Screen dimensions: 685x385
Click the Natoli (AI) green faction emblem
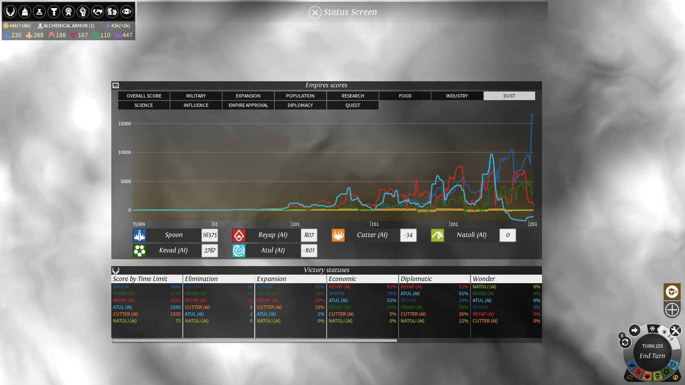(438, 235)
